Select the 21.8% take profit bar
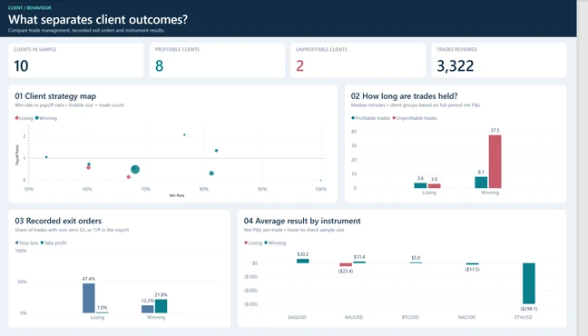 (161, 306)
